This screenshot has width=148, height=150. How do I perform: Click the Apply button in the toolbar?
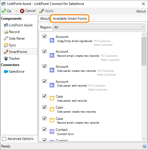(x=46, y=11)
